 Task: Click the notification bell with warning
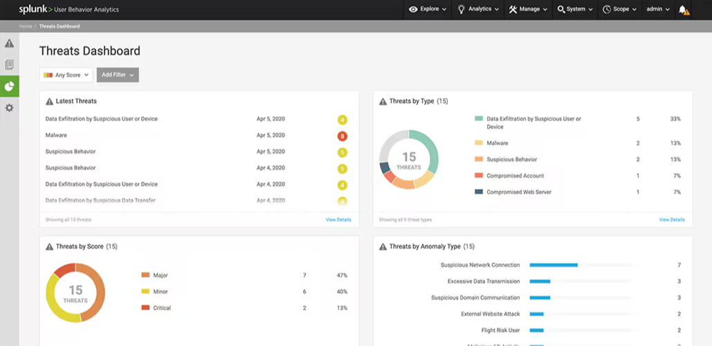(684, 10)
